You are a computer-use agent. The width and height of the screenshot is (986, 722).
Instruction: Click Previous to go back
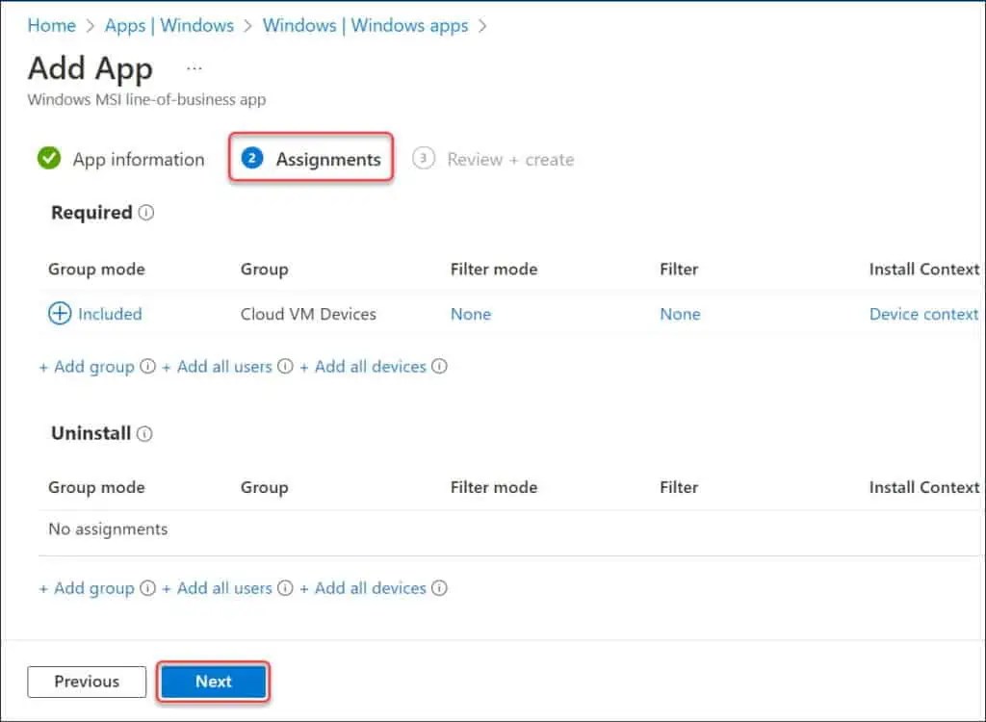point(86,682)
